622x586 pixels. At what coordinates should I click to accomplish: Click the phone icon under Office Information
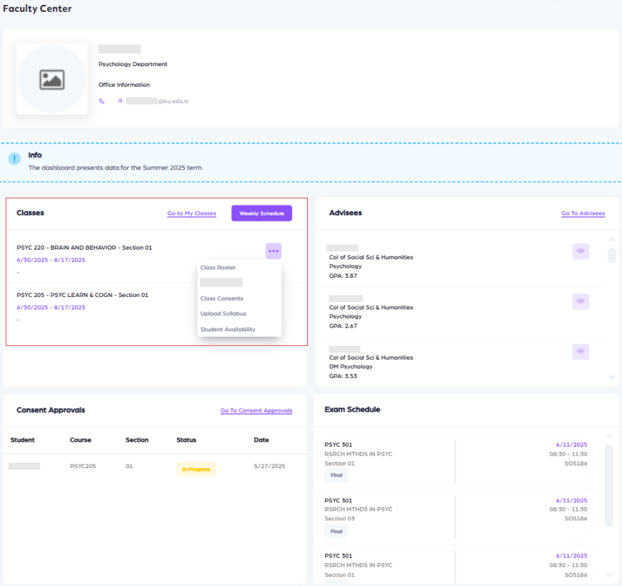point(102,100)
